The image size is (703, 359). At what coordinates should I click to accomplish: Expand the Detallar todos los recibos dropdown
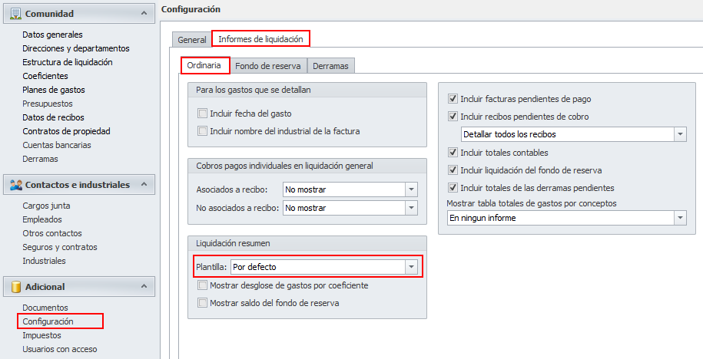point(680,134)
